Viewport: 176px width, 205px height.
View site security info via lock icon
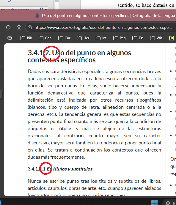point(30,27)
